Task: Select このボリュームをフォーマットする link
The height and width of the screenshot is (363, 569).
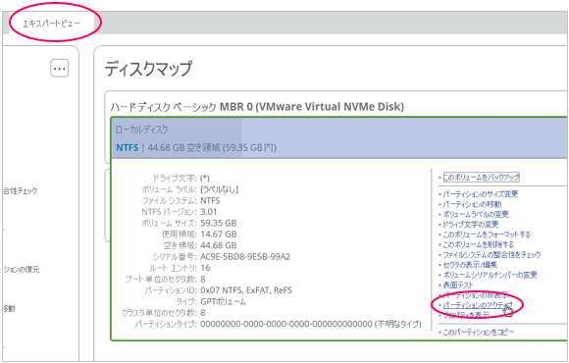Action: tap(487, 234)
